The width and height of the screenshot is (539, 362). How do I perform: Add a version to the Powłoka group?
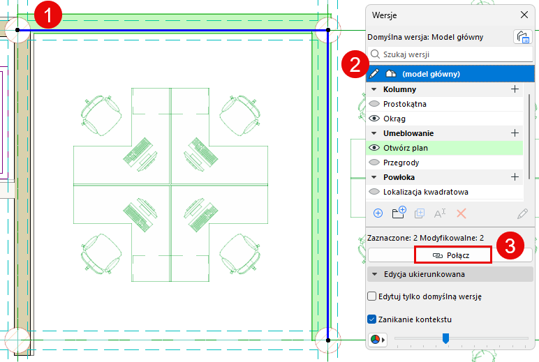pyautogui.click(x=515, y=177)
